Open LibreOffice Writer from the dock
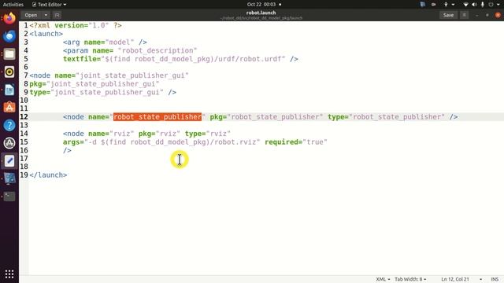The image size is (504, 283). click(9, 90)
